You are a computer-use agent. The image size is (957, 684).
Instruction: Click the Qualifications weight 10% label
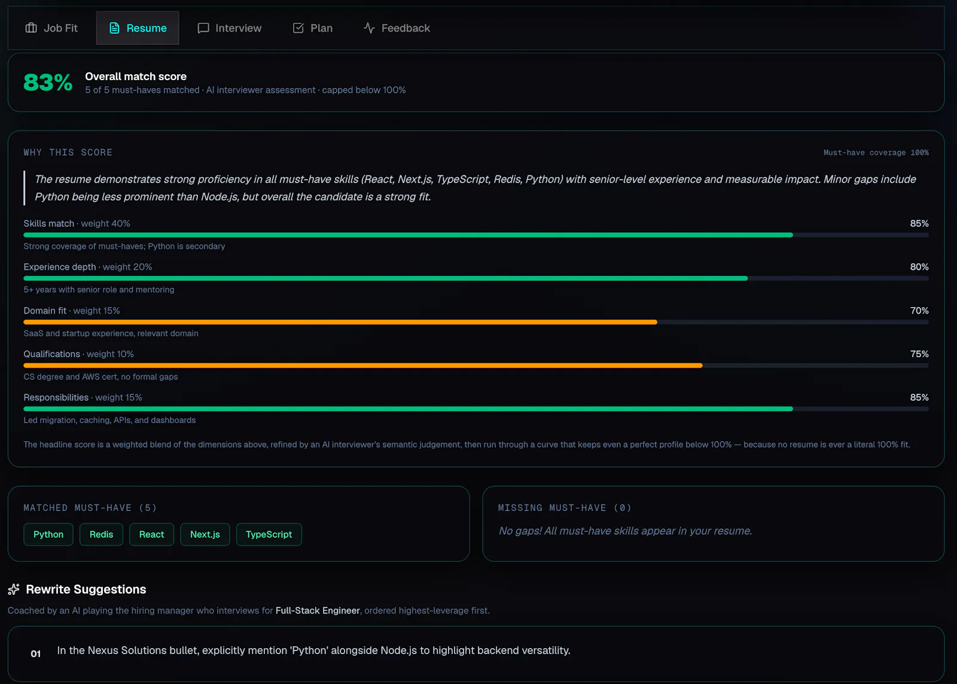point(78,354)
